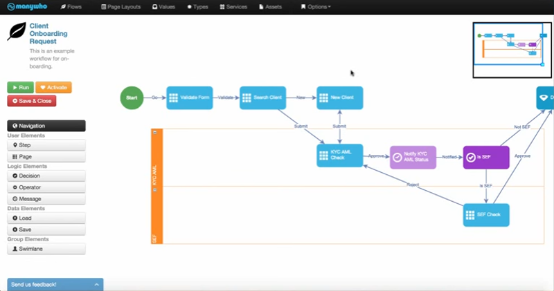Select the Notify KYC AML Status node
The height and width of the screenshot is (291, 554).
point(413,157)
